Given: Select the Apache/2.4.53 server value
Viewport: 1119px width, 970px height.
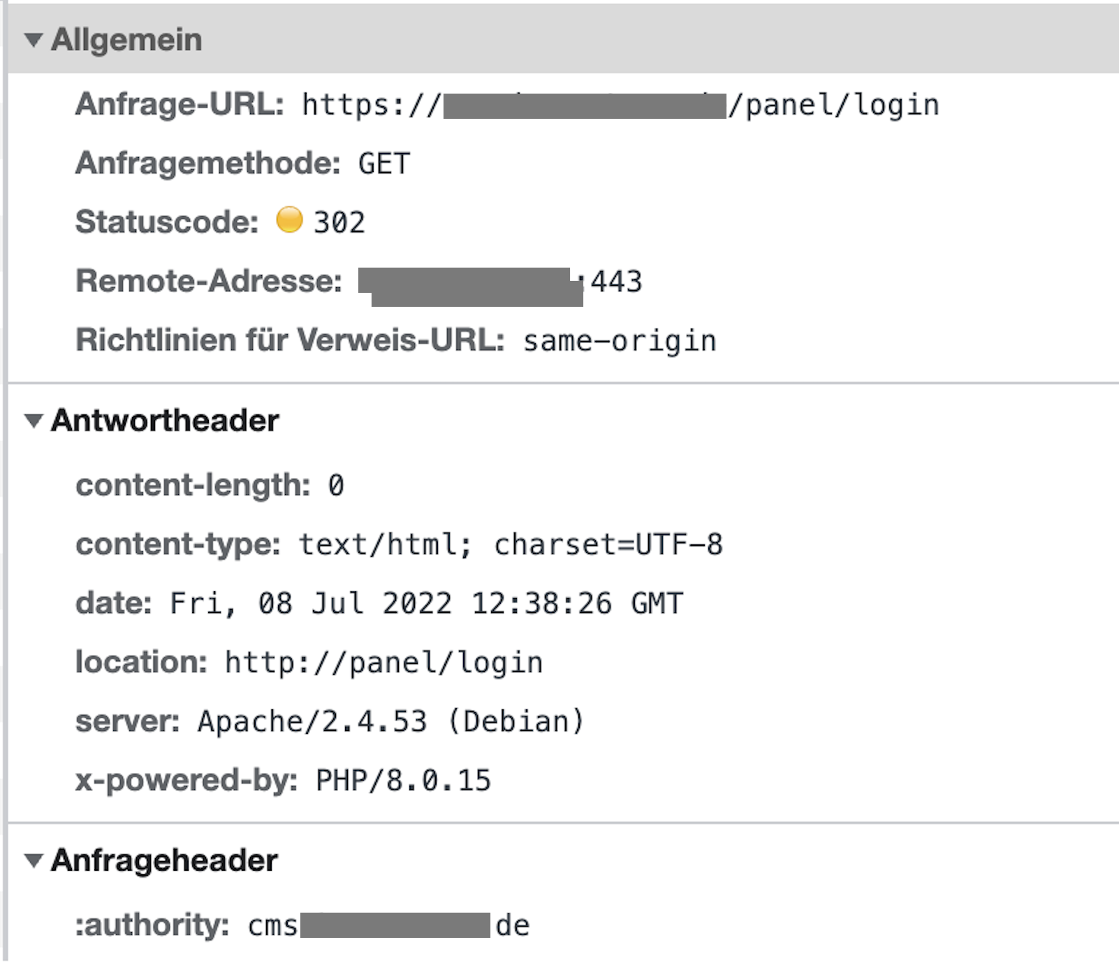Looking at the screenshot, I should click(x=388, y=721).
